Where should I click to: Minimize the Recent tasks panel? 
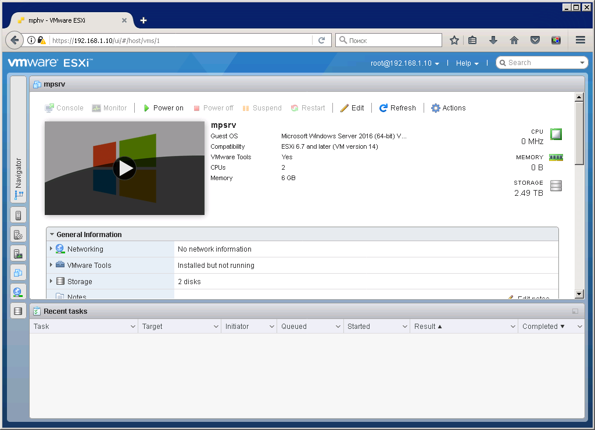coord(575,311)
